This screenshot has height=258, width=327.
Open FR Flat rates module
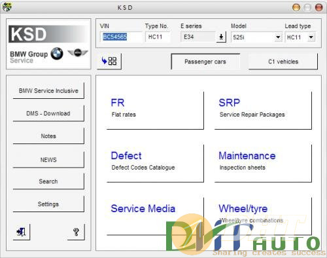pyautogui.click(x=155, y=111)
